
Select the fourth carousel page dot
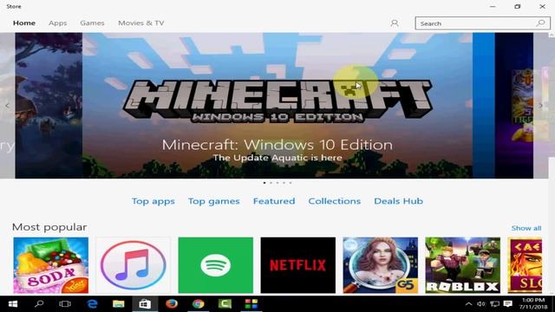284,183
